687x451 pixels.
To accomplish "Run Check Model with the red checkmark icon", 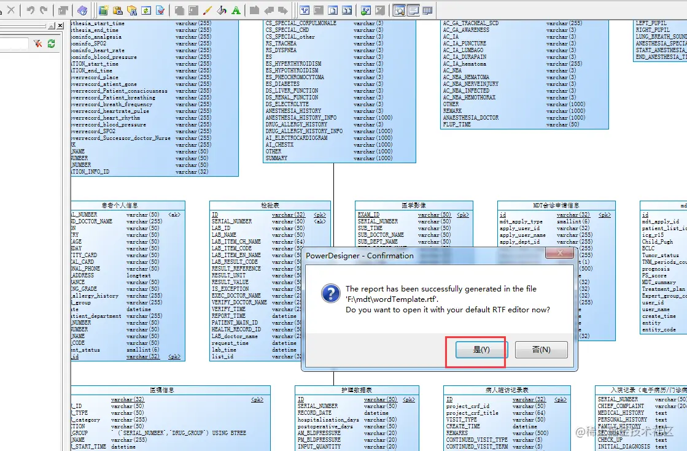I will pos(160,10).
